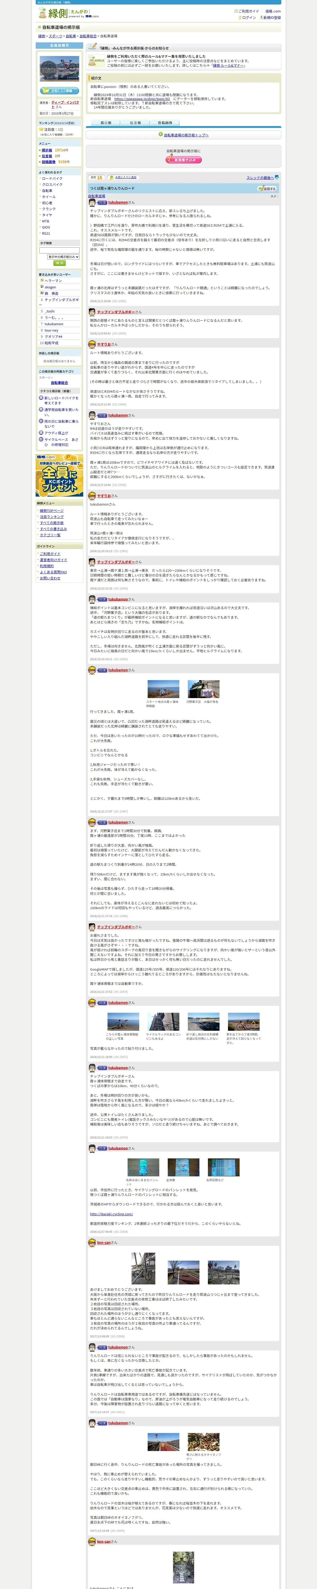Click user tour-ney in ranking list
The height and width of the screenshot is (1589, 317).
point(52,330)
